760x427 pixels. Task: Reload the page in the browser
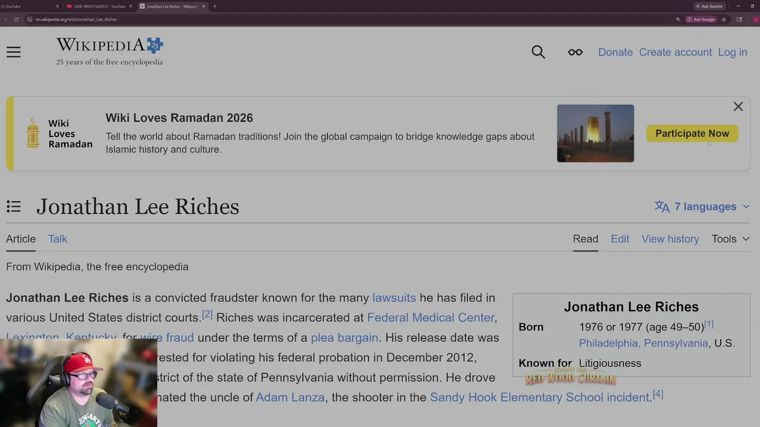point(16,20)
